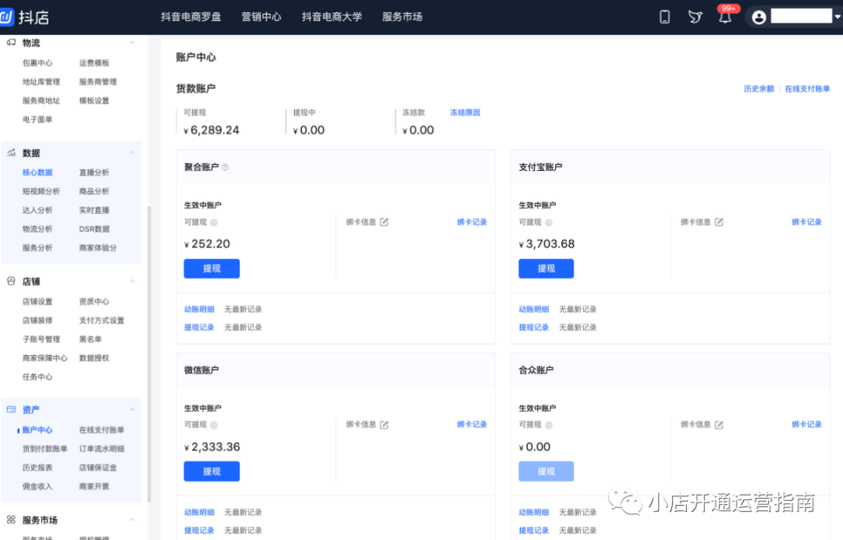
Task: Go to 子账号管理 in sidebar
Action: pos(41,339)
